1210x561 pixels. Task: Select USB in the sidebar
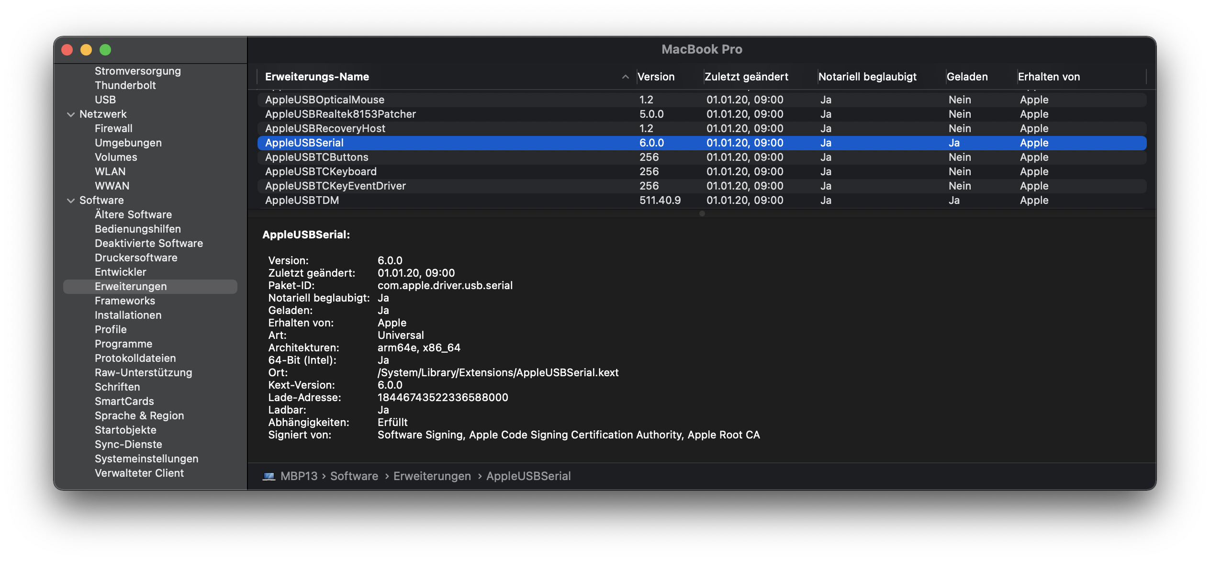[105, 100]
